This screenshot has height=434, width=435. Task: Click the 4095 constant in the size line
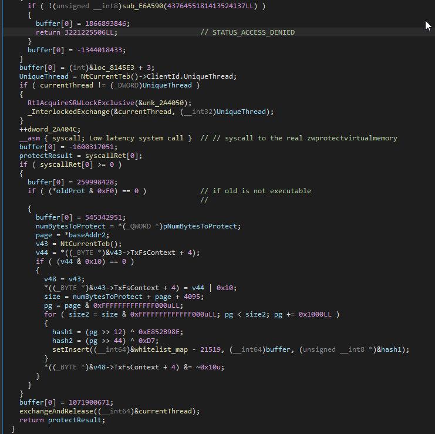click(x=192, y=297)
